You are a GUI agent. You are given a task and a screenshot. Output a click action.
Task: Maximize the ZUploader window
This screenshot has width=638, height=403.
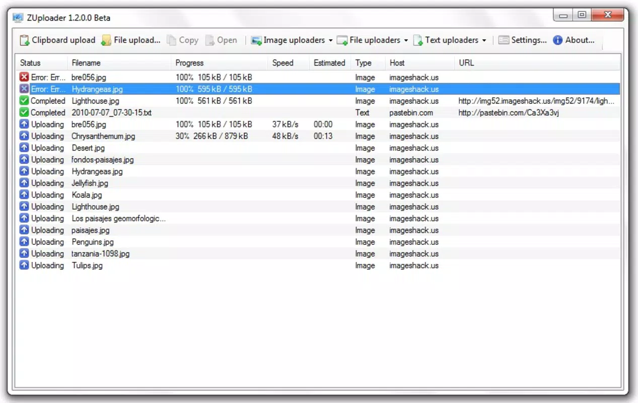coord(582,15)
